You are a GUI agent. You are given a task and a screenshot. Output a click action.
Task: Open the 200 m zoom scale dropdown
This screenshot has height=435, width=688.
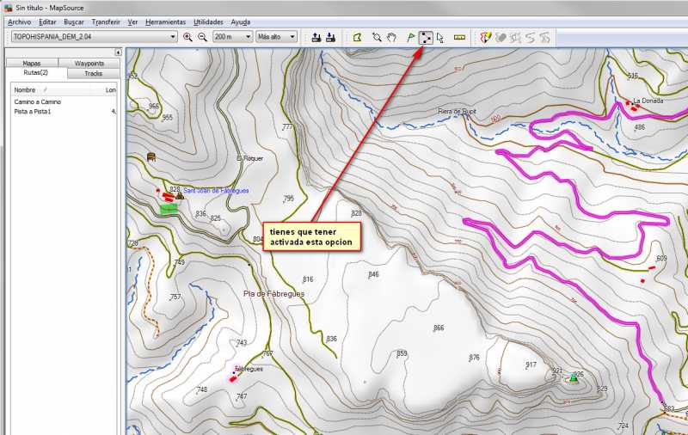click(x=249, y=37)
